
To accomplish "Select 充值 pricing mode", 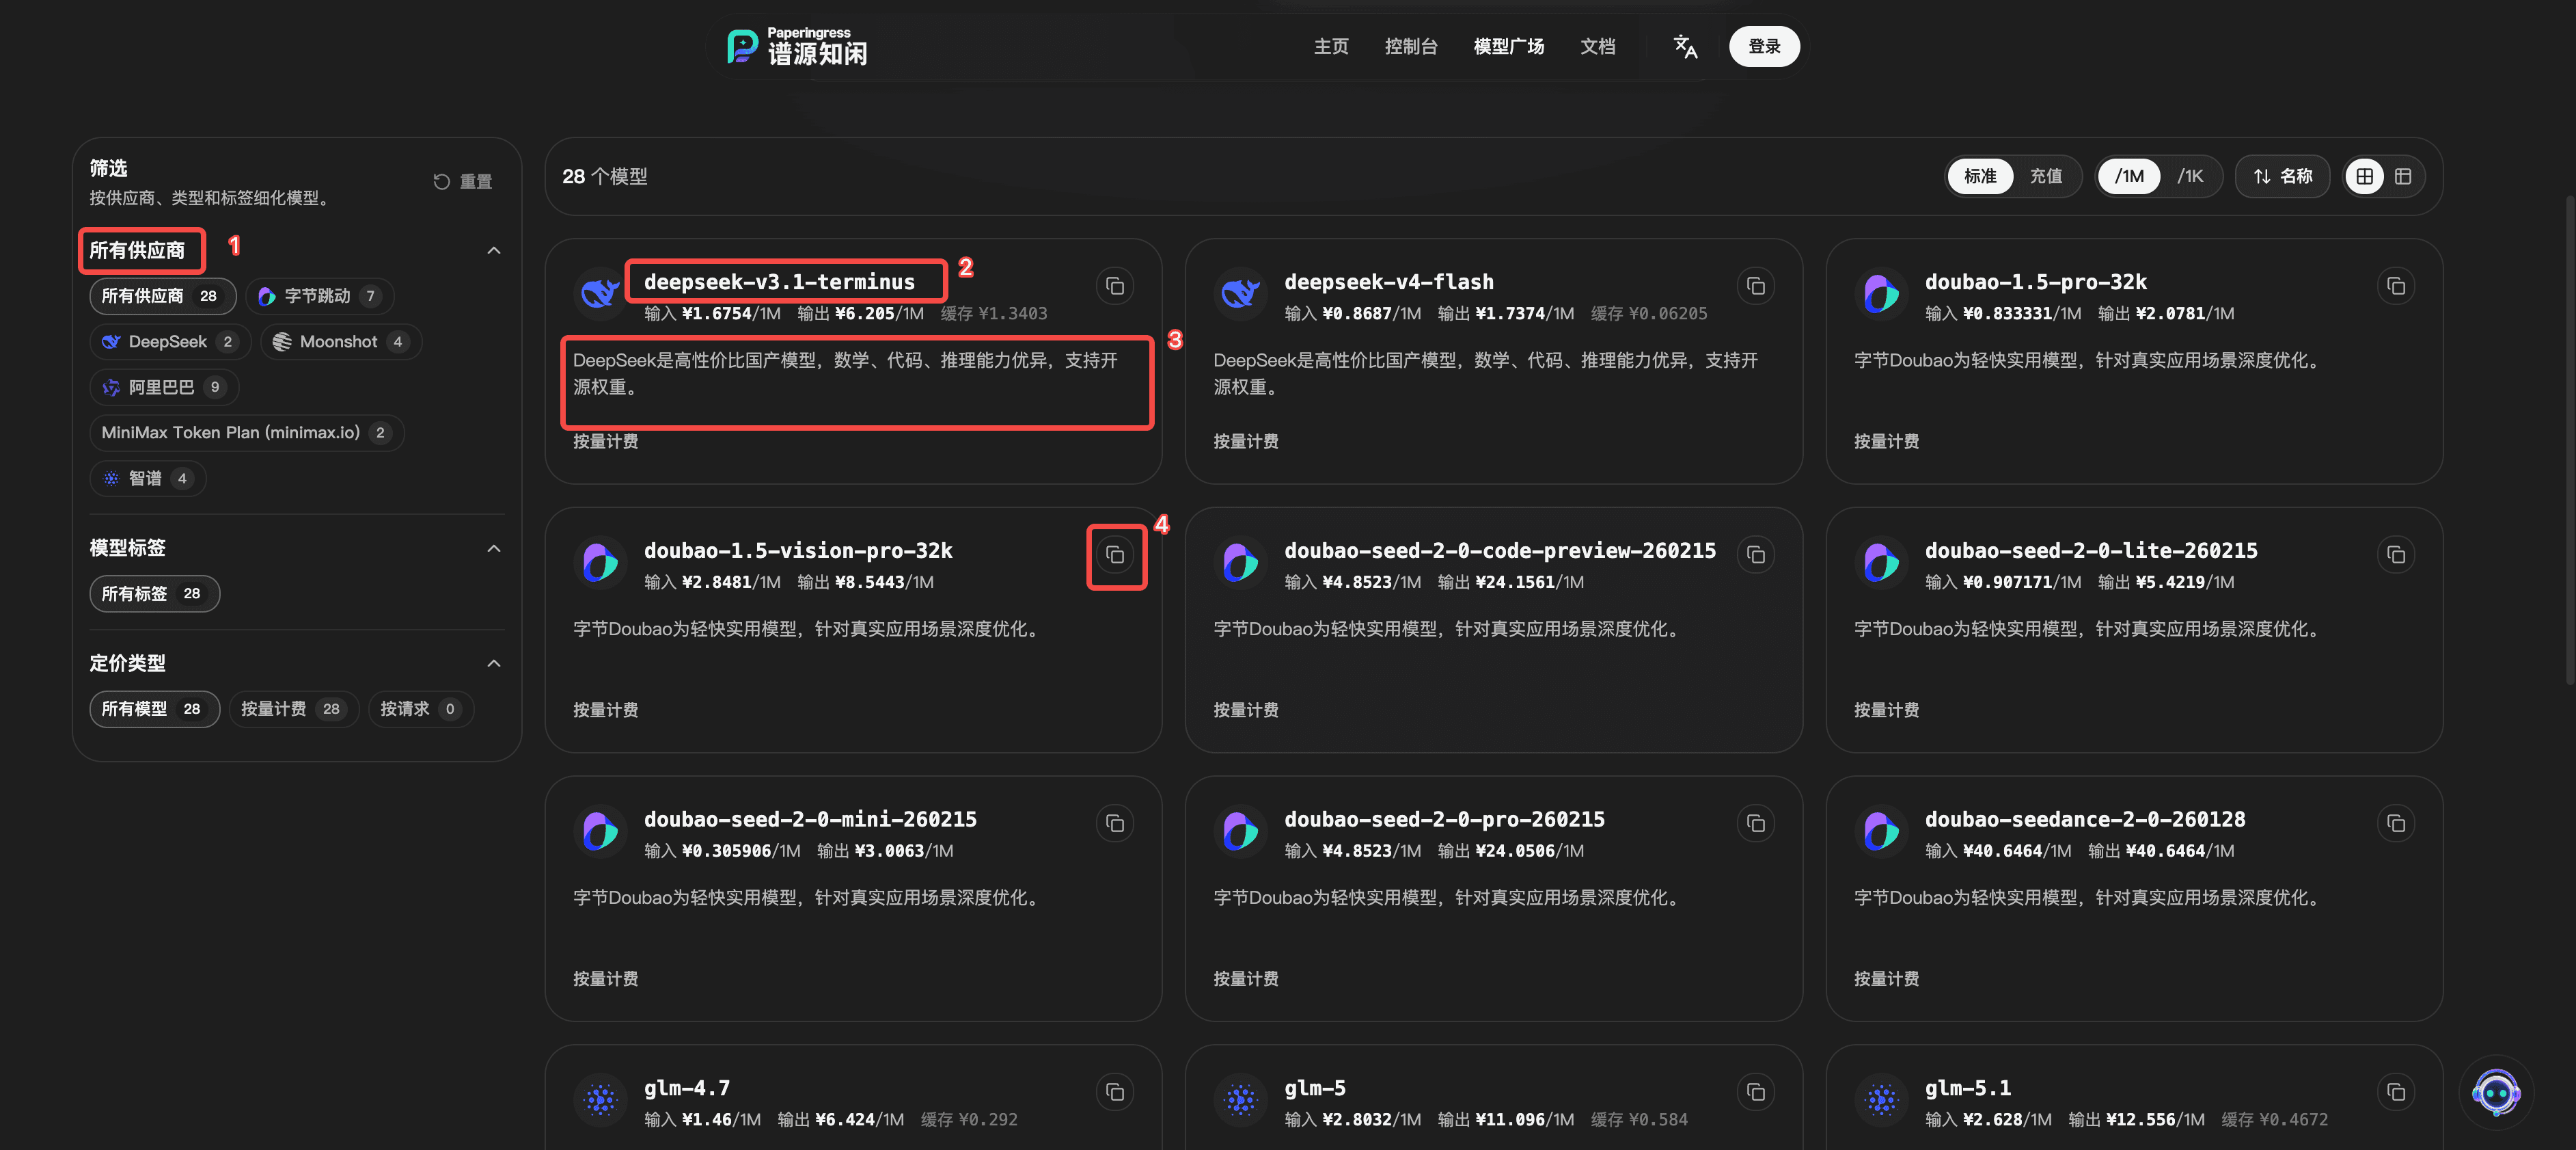I will click(x=2045, y=176).
